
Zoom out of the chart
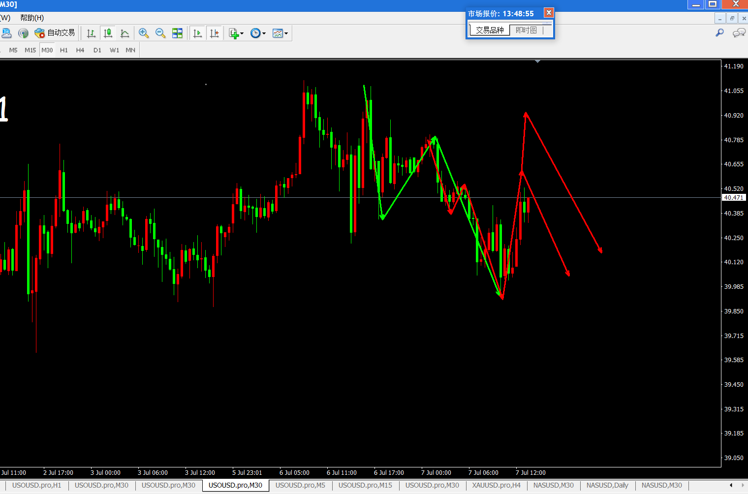point(160,33)
